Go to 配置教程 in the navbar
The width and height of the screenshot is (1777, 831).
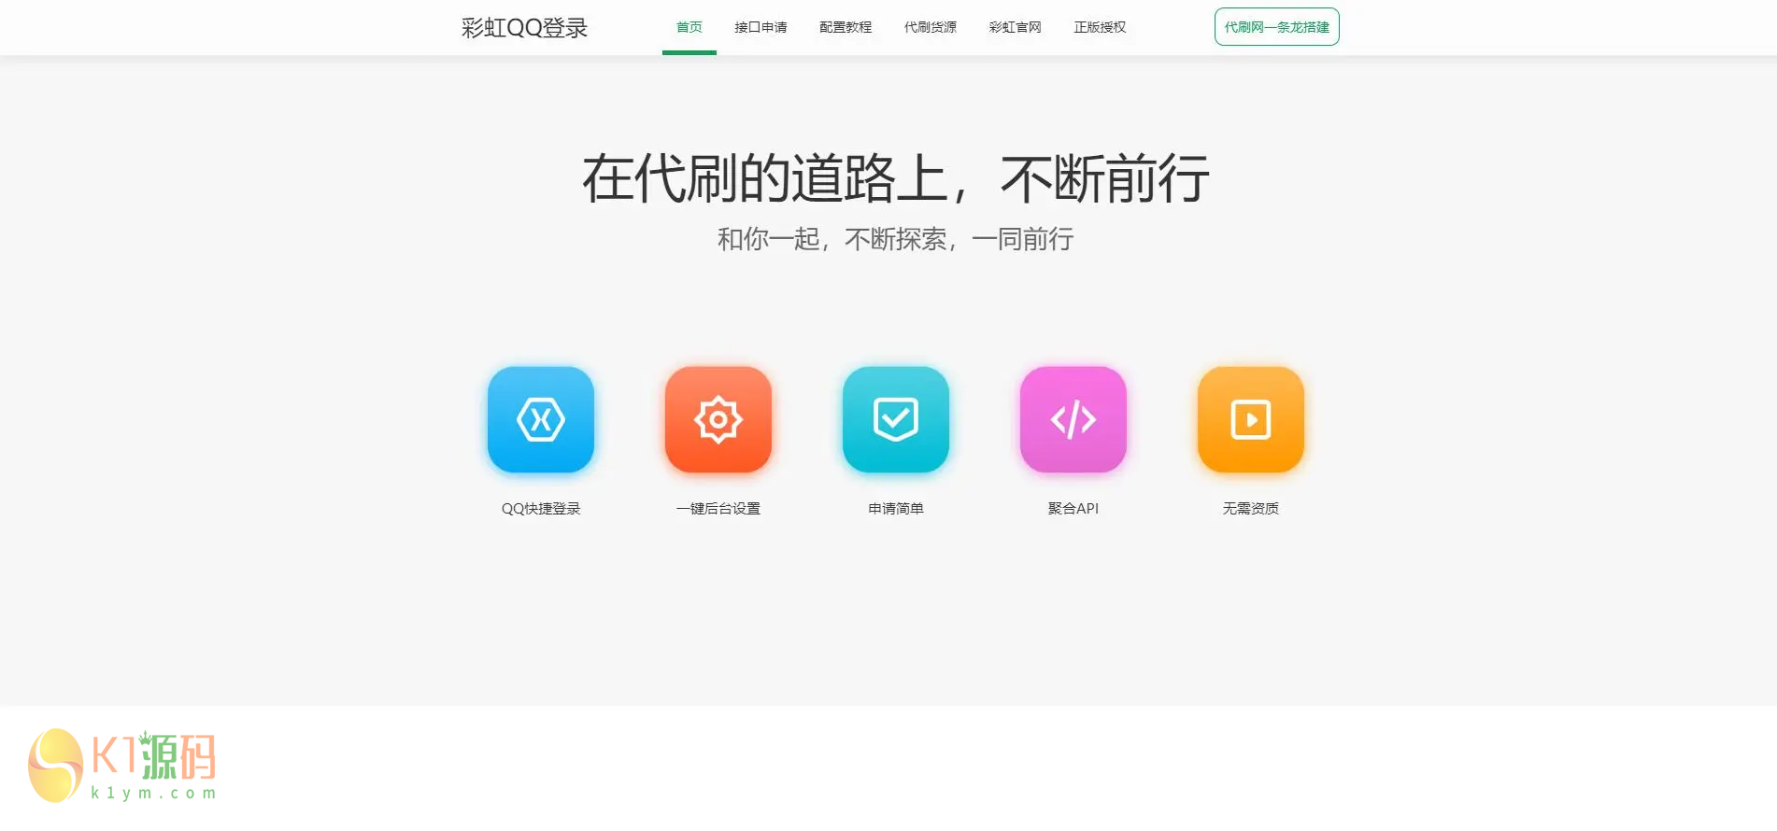point(846,27)
